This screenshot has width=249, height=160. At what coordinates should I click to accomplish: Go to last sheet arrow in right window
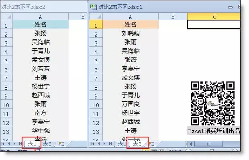click(110, 144)
